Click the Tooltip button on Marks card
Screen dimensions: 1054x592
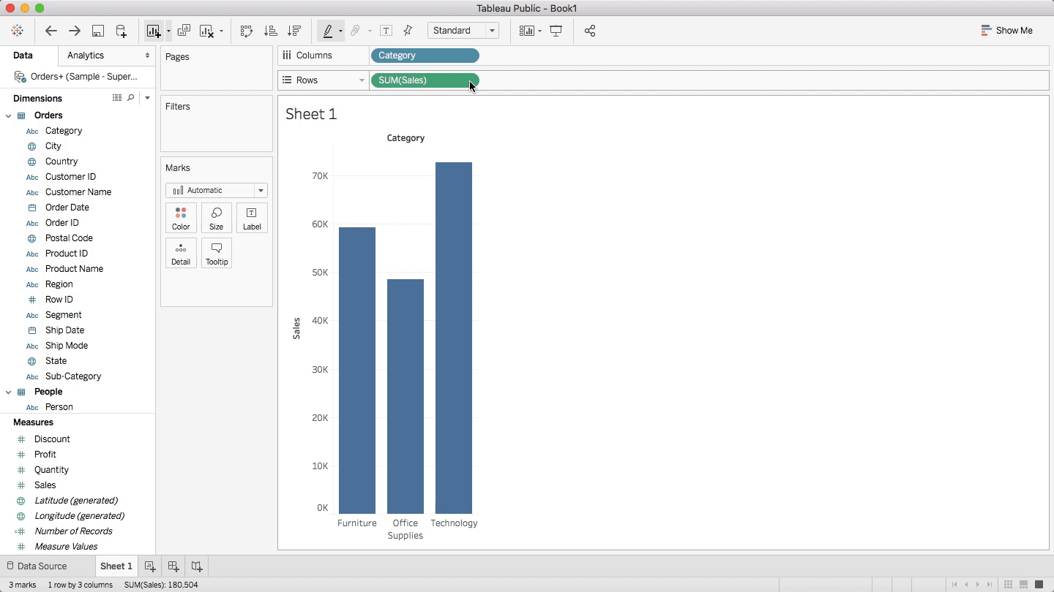click(217, 253)
